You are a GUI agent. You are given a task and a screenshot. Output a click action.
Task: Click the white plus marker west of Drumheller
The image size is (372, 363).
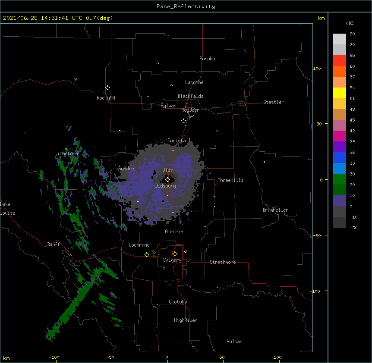[264, 162]
